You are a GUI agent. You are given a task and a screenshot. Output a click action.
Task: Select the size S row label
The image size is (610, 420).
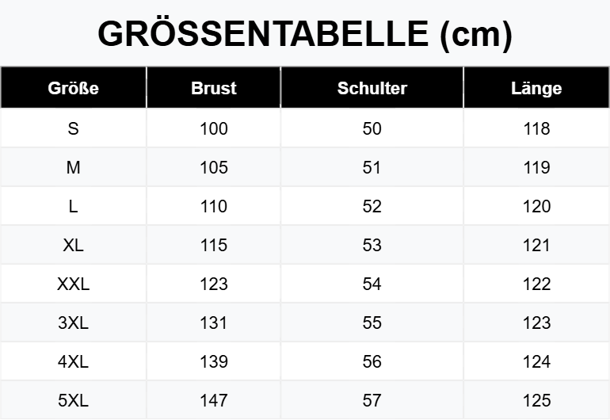pyautogui.click(x=73, y=128)
